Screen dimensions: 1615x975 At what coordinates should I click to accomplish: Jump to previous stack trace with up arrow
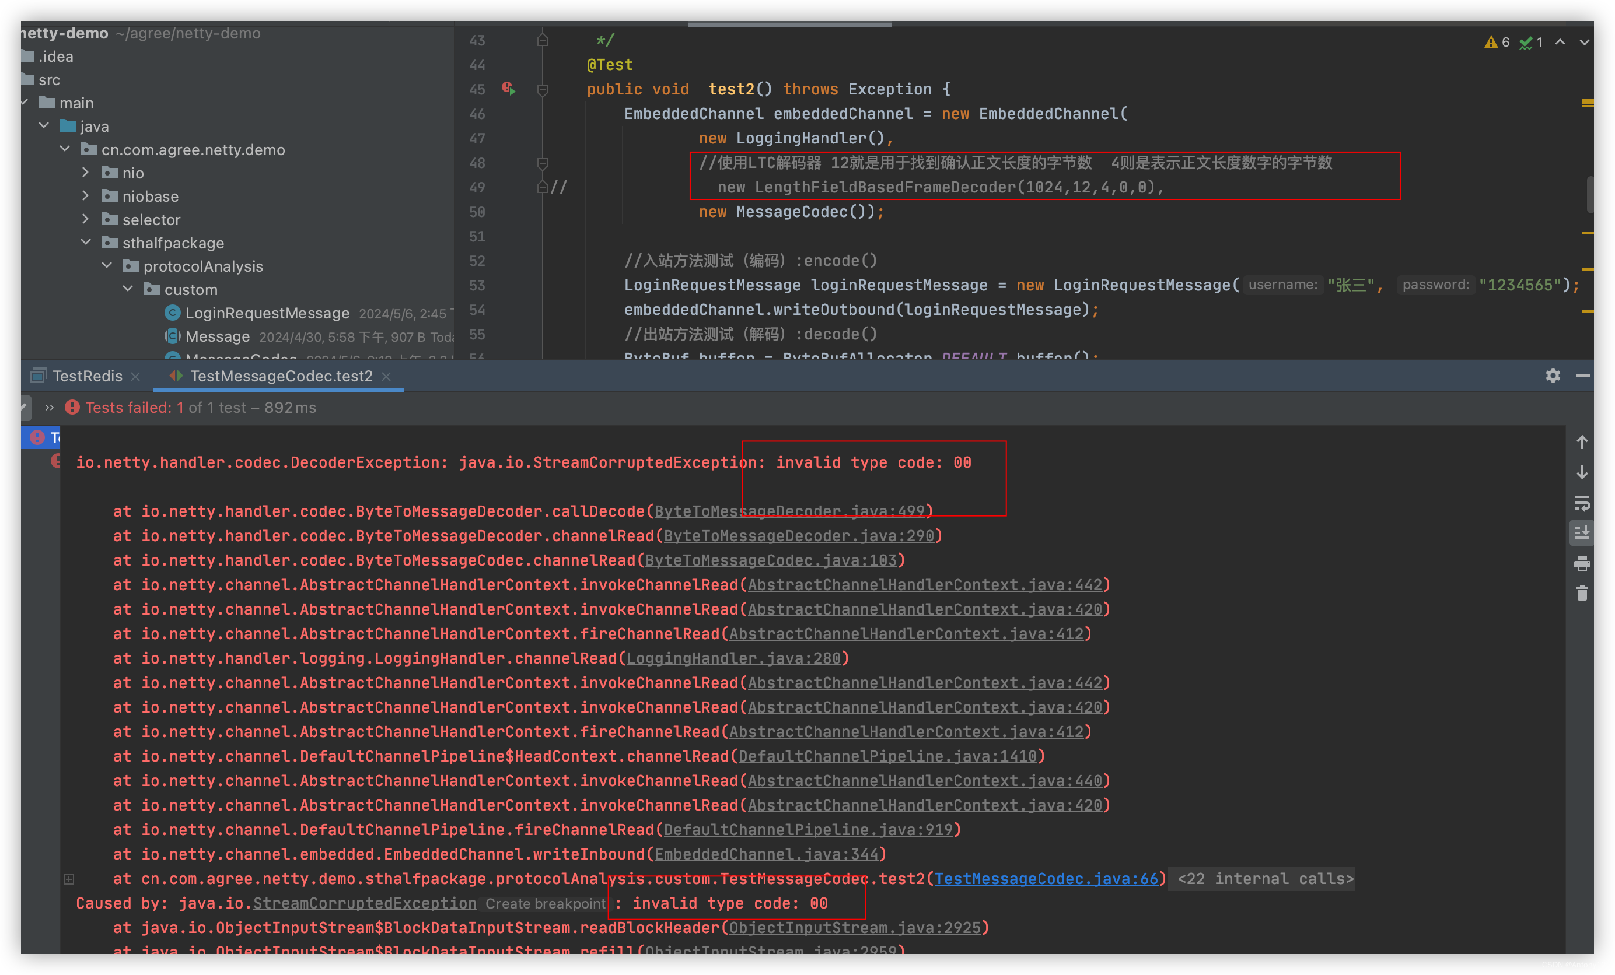pyautogui.click(x=1582, y=442)
